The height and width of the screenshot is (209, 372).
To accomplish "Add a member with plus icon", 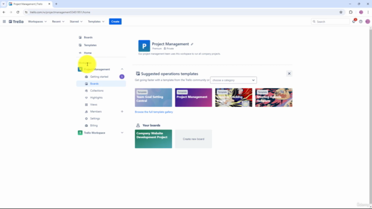I will [122, 111].
